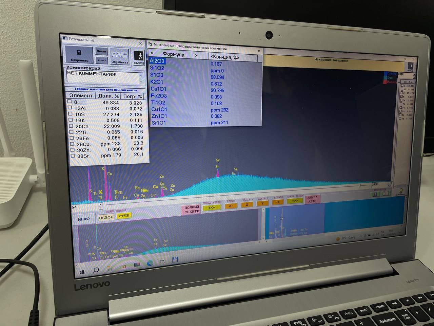Click the stepper arrows beside value 54
The image size is (434, 326).
point(100,206)
